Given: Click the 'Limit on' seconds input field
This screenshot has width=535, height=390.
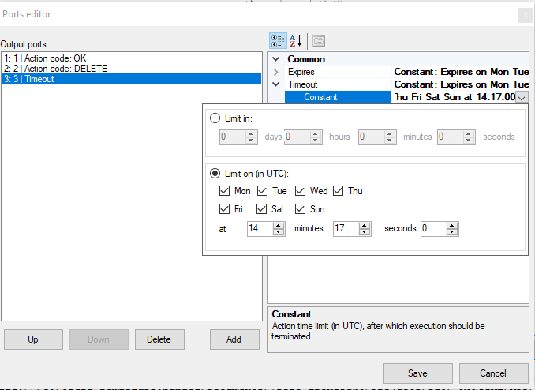Looking at the screenshot, I should pyautogui.click(x=434, y=228).
